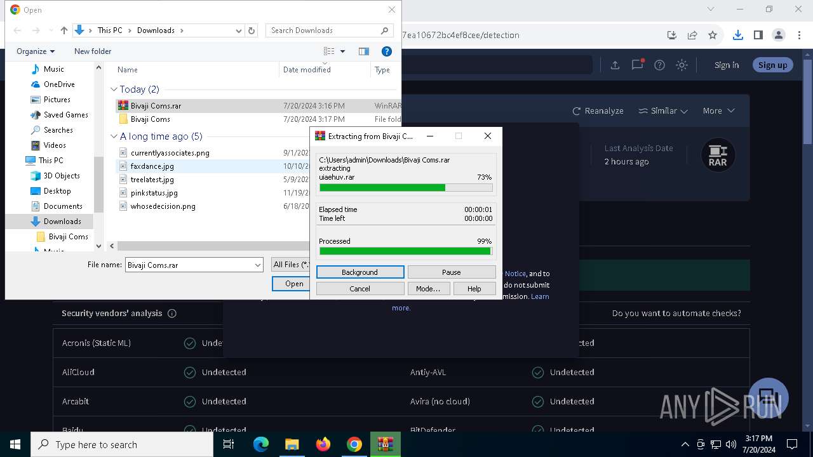Select pinkstatus.jpg file

point(154,193)
